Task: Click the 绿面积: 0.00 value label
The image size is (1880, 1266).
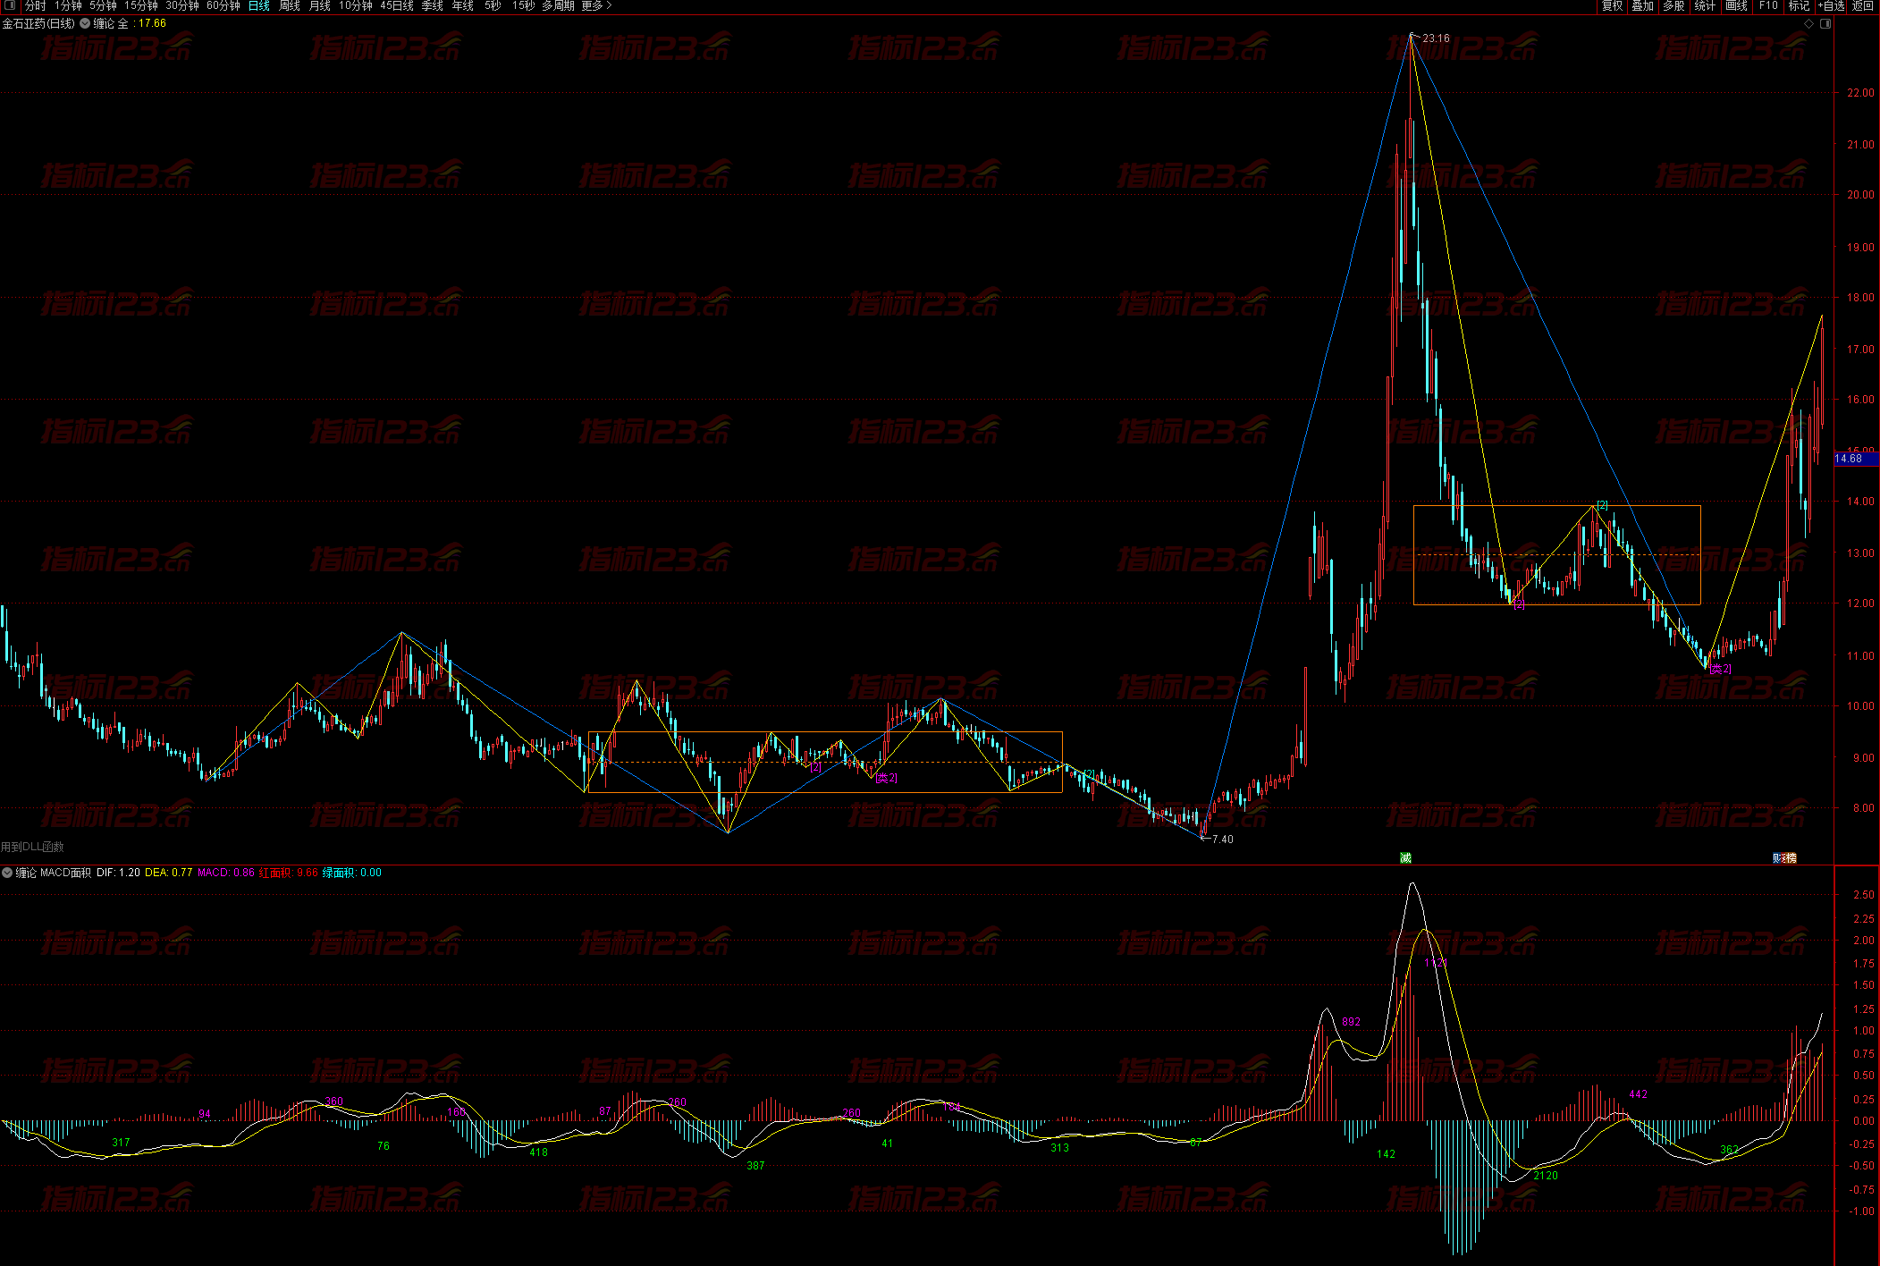Action: pos(351,873)
